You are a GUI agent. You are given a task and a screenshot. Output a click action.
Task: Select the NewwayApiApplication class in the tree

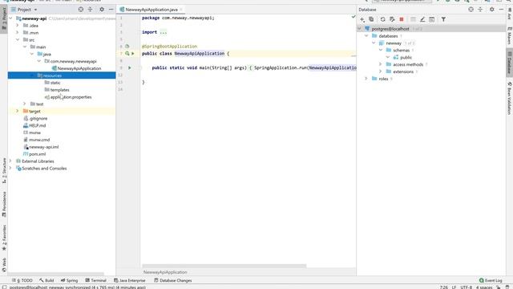79,68
